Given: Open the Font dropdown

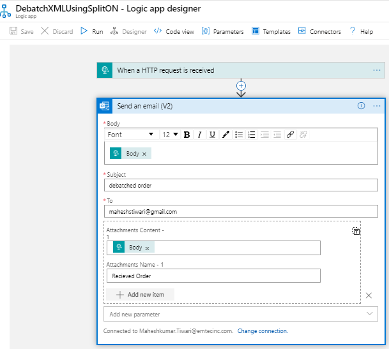Looking at the screenshot, I should pos(131,135).
